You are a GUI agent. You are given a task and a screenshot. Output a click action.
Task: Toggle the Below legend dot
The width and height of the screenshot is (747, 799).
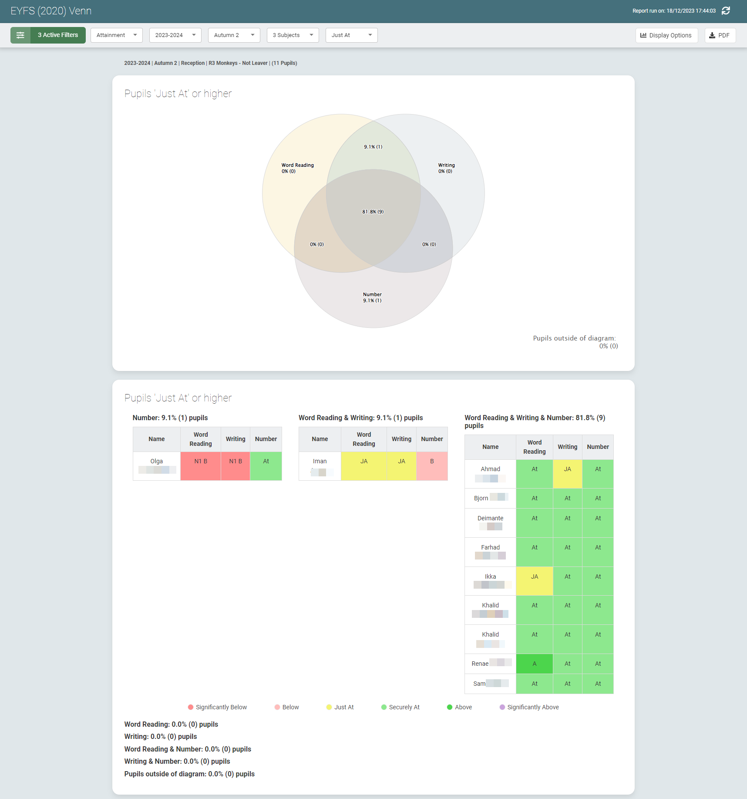tap(277, 707)
